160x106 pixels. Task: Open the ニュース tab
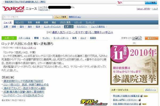coord(8,22)
